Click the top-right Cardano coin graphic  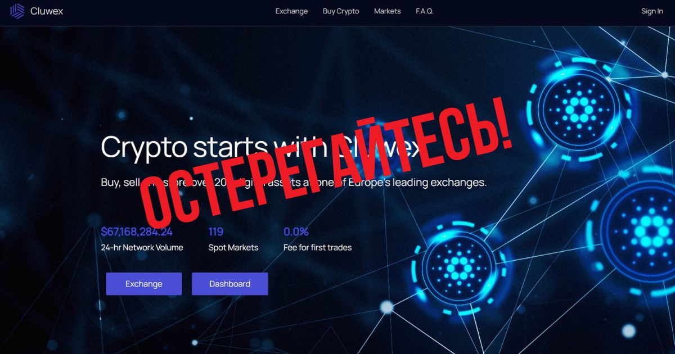[577, 106]
